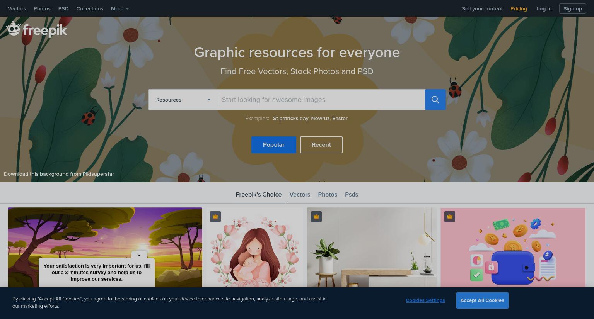Open Collections in the top navigation
This screenshot has height=319, width=594.
pos(90,8)
